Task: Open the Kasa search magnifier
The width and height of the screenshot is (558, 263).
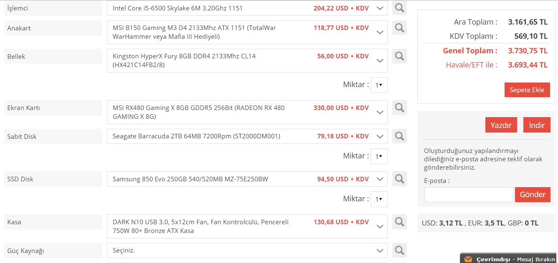Action: click(399, 222)
